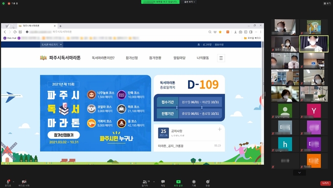Show more participant thumbnails with down chevron
Screen dimensions: 333x188
click(299, 173)
